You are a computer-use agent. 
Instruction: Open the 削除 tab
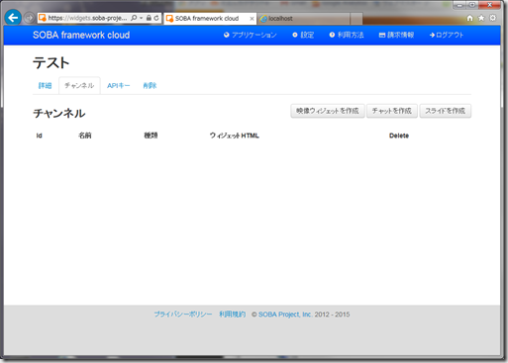[150, 86]
